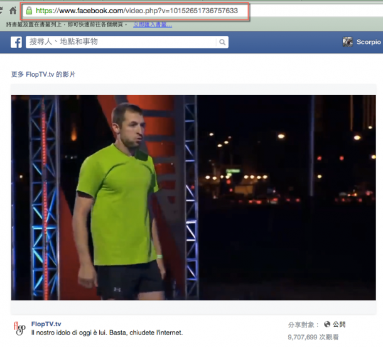
Task: Focus the Facebook search field
Action: coord(119,42)
